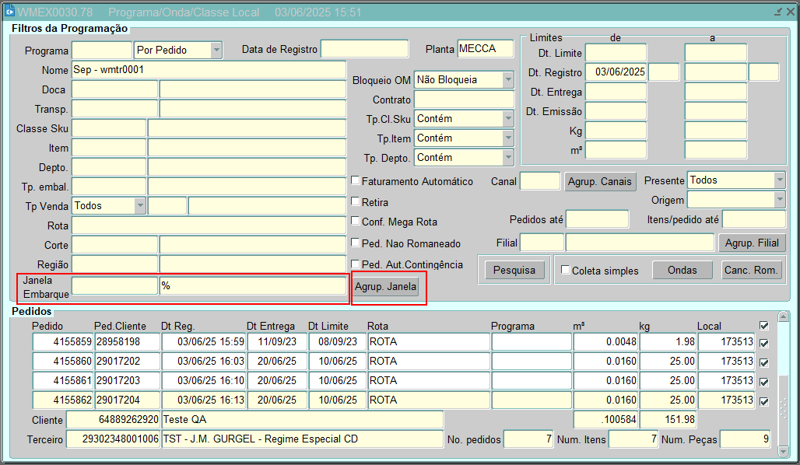Focus Pedidos até field
Viewport: 800px width, 465px height.
(598, 219)
